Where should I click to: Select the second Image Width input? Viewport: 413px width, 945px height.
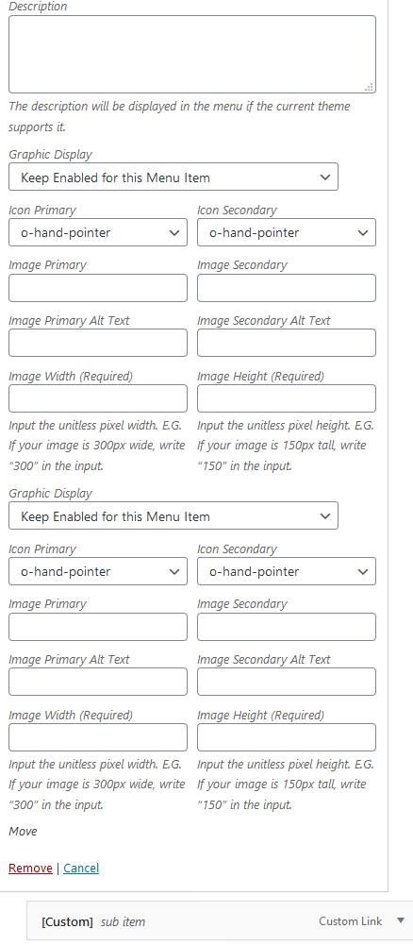coord(98,737)
